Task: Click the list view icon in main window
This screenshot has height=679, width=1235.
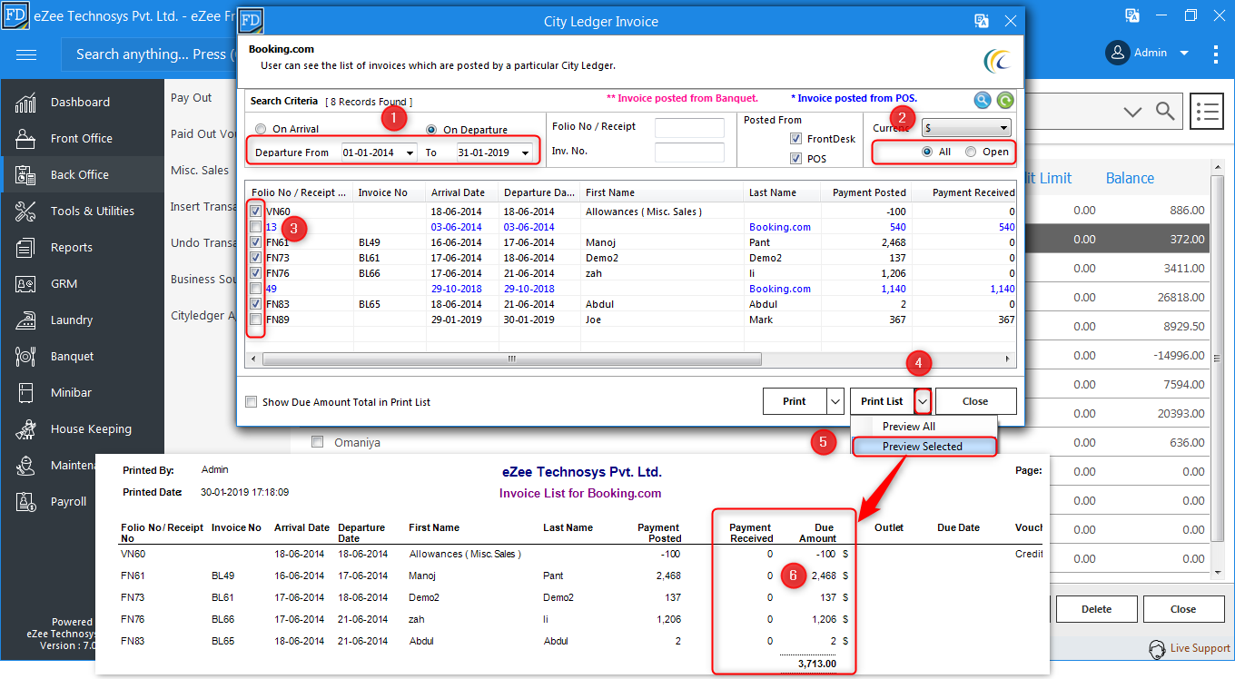Action: click(x=1207, y=112)
